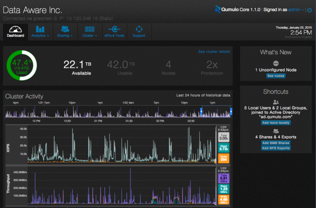Click the Sharing folders icon

click(65, 29)
